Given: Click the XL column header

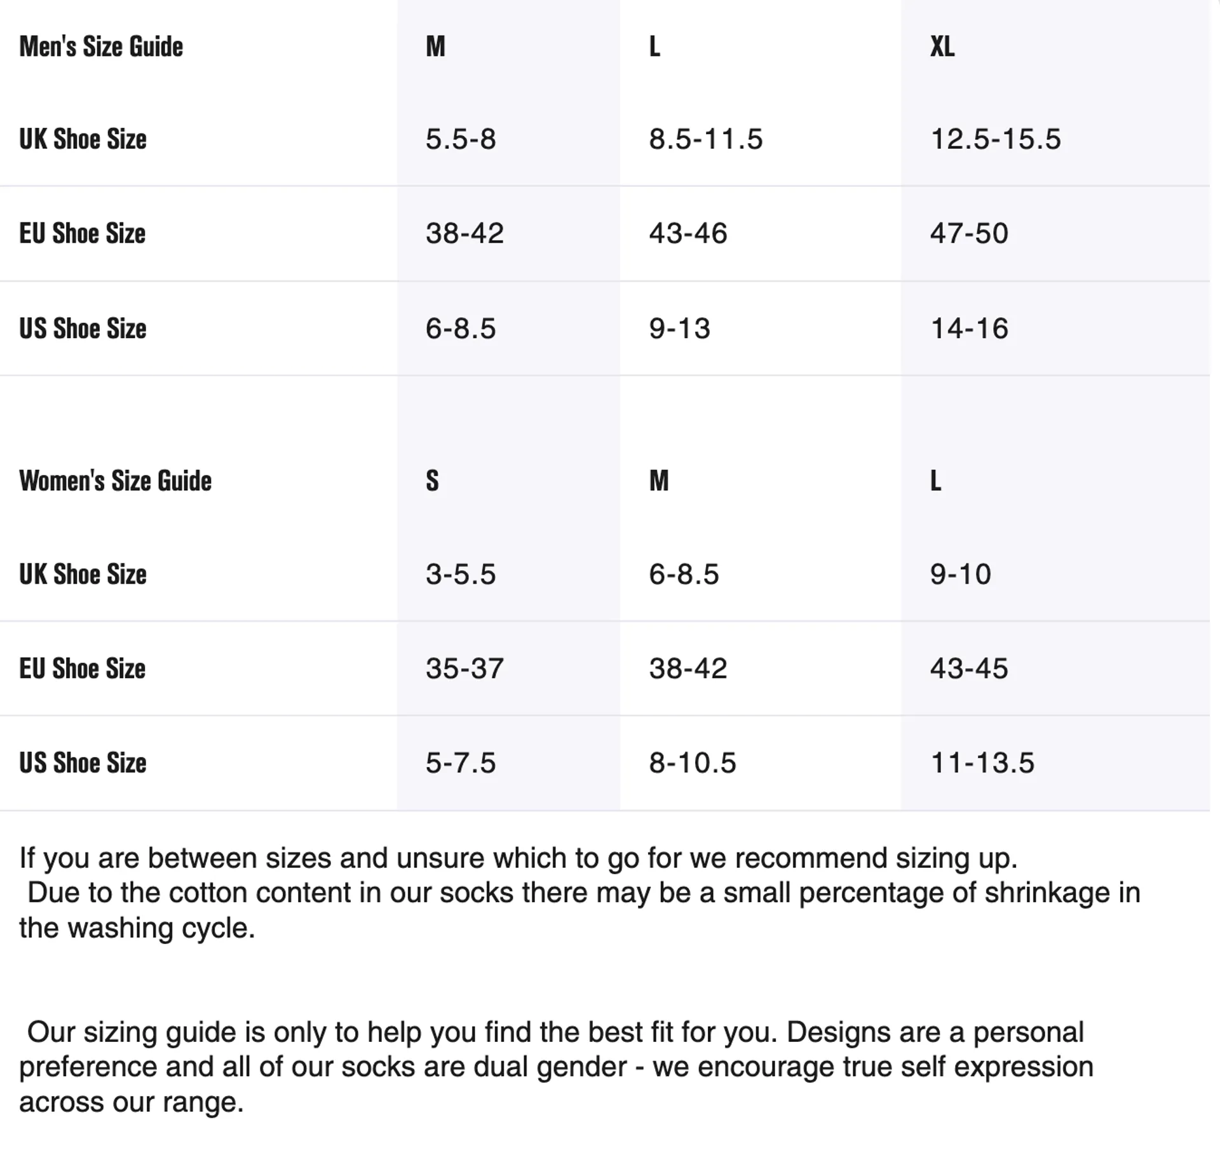Looking at the screenshot, I should click(942, 46).
